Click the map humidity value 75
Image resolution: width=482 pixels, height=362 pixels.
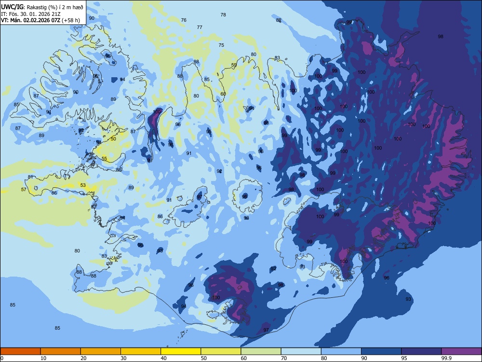[221, 45]
